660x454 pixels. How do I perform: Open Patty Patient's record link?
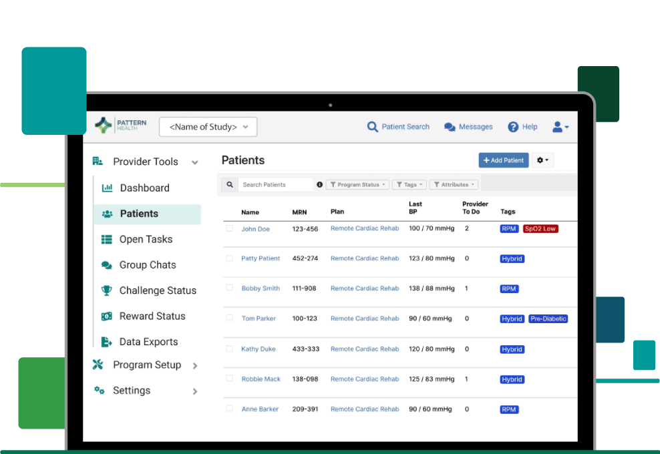point(261,258)
